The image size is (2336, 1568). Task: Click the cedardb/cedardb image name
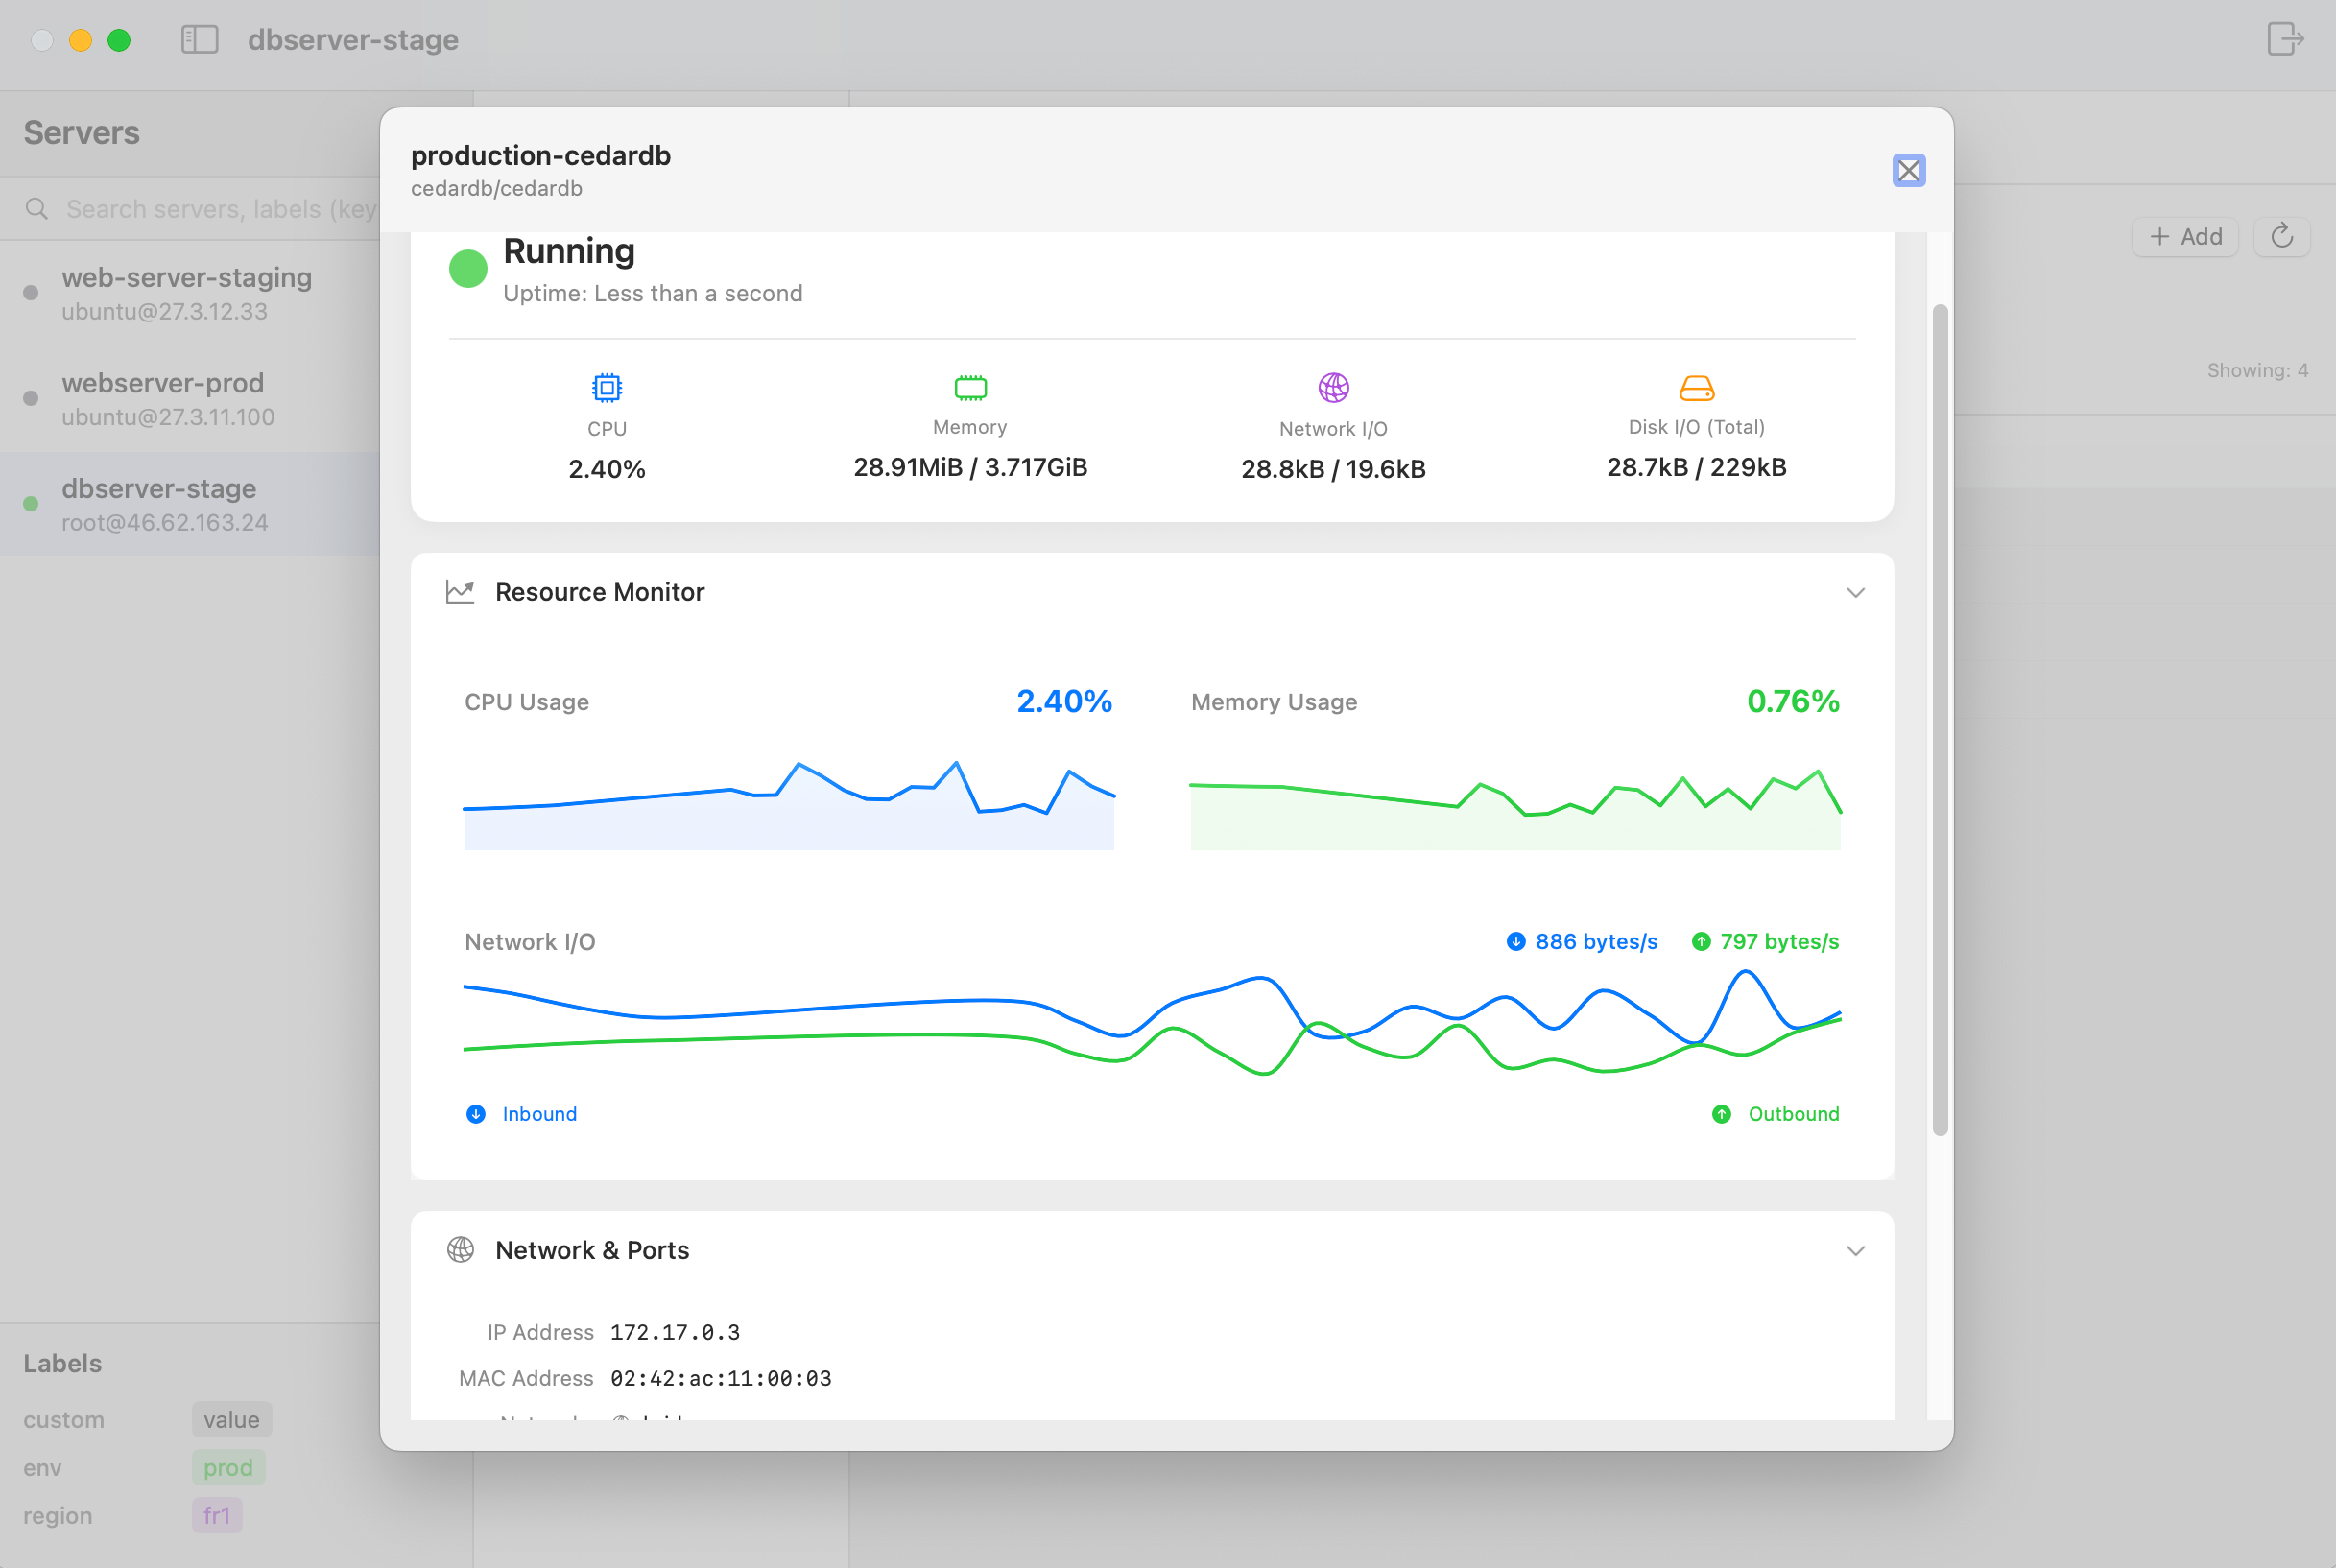point(497,189)
